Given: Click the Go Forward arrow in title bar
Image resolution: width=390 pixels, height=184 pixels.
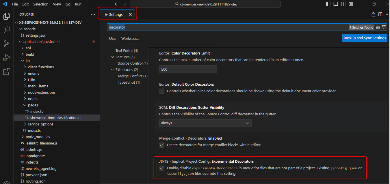Looking at the screenshot, I should point(124,4).
